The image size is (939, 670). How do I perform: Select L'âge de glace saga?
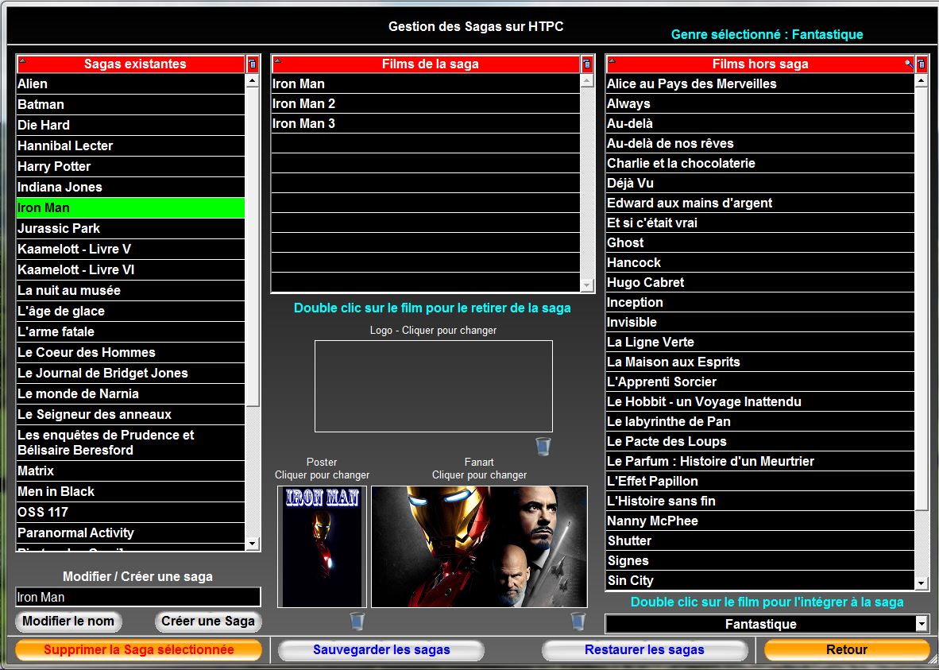point(130,311)
